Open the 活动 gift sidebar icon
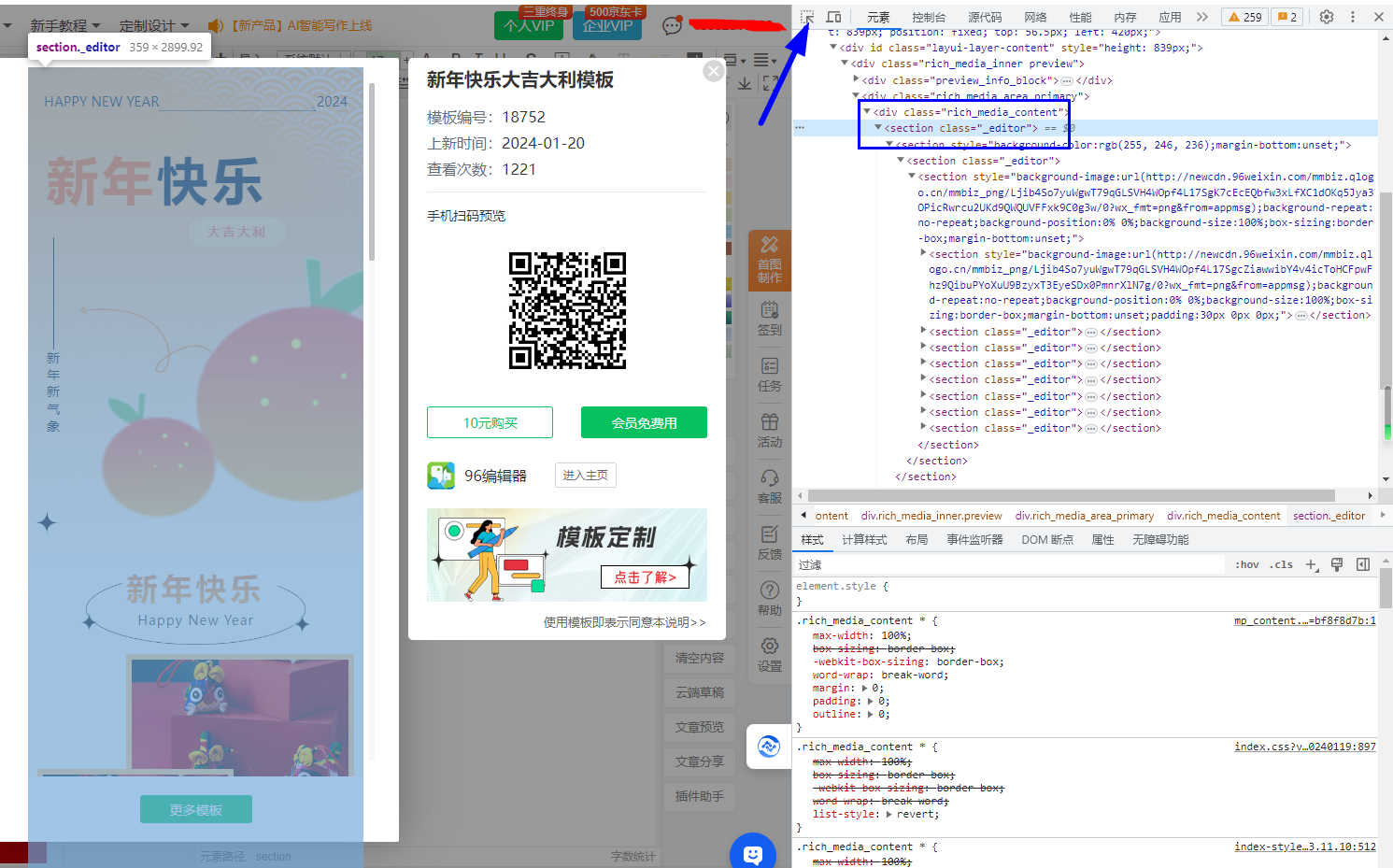1393x868 pixels. tap(770, 431)
